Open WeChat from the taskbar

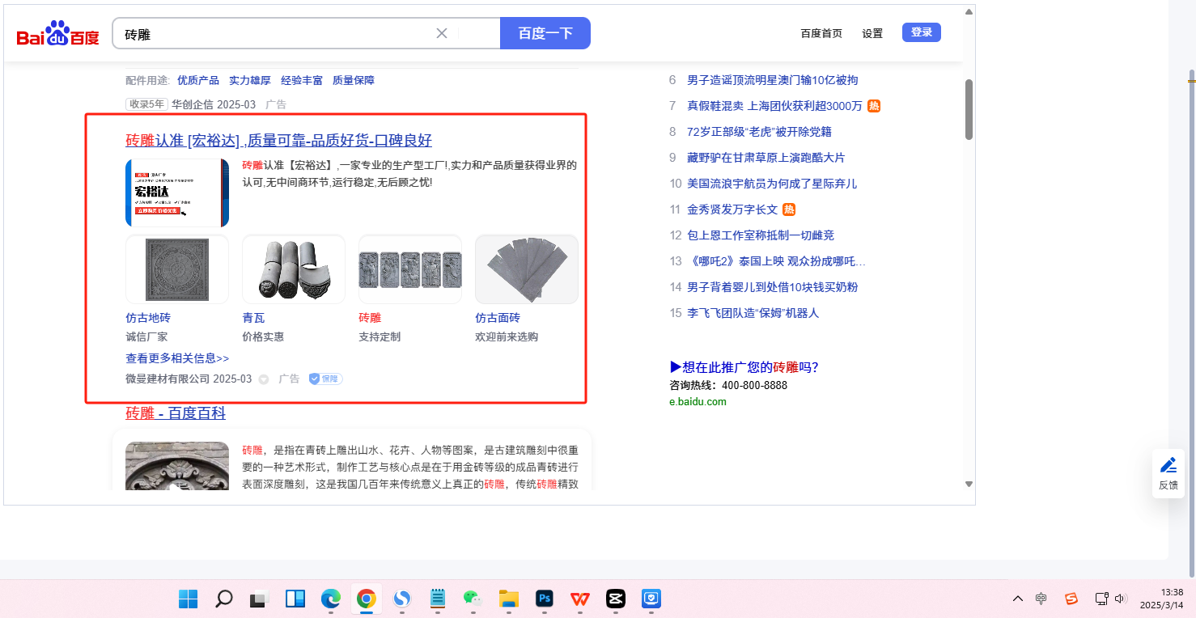[473, 599]
